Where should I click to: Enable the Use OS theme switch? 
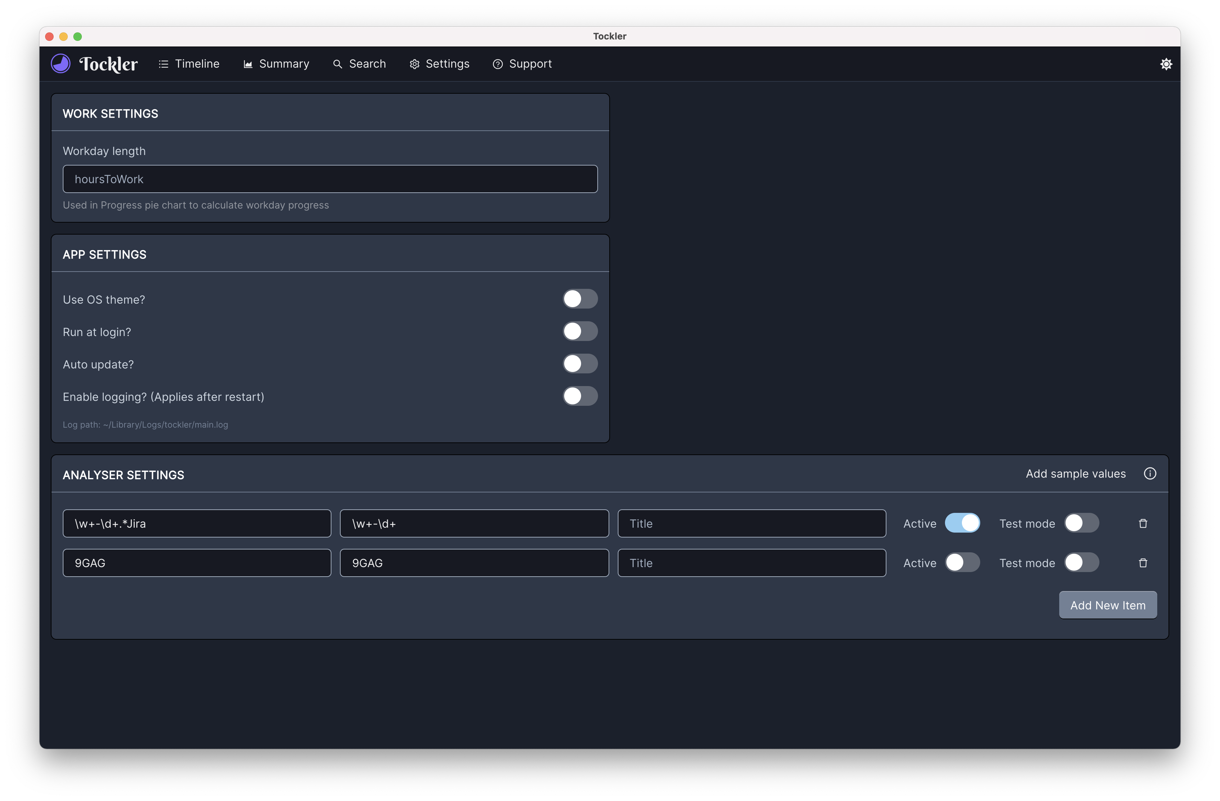coord(580,299)
